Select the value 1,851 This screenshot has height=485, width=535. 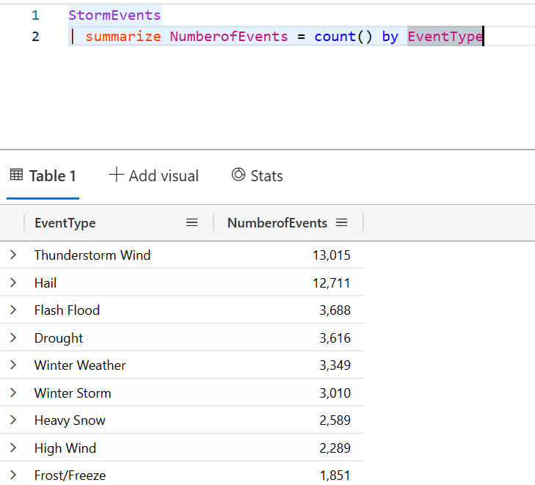tap(335, 475)
